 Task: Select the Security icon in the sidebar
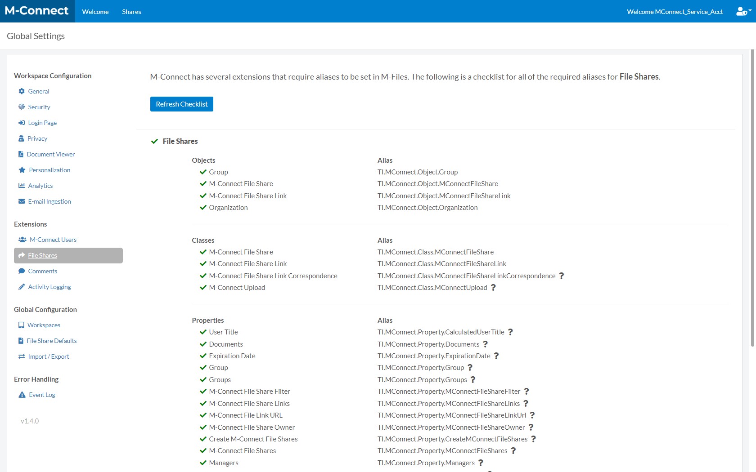tap(21, 107)
